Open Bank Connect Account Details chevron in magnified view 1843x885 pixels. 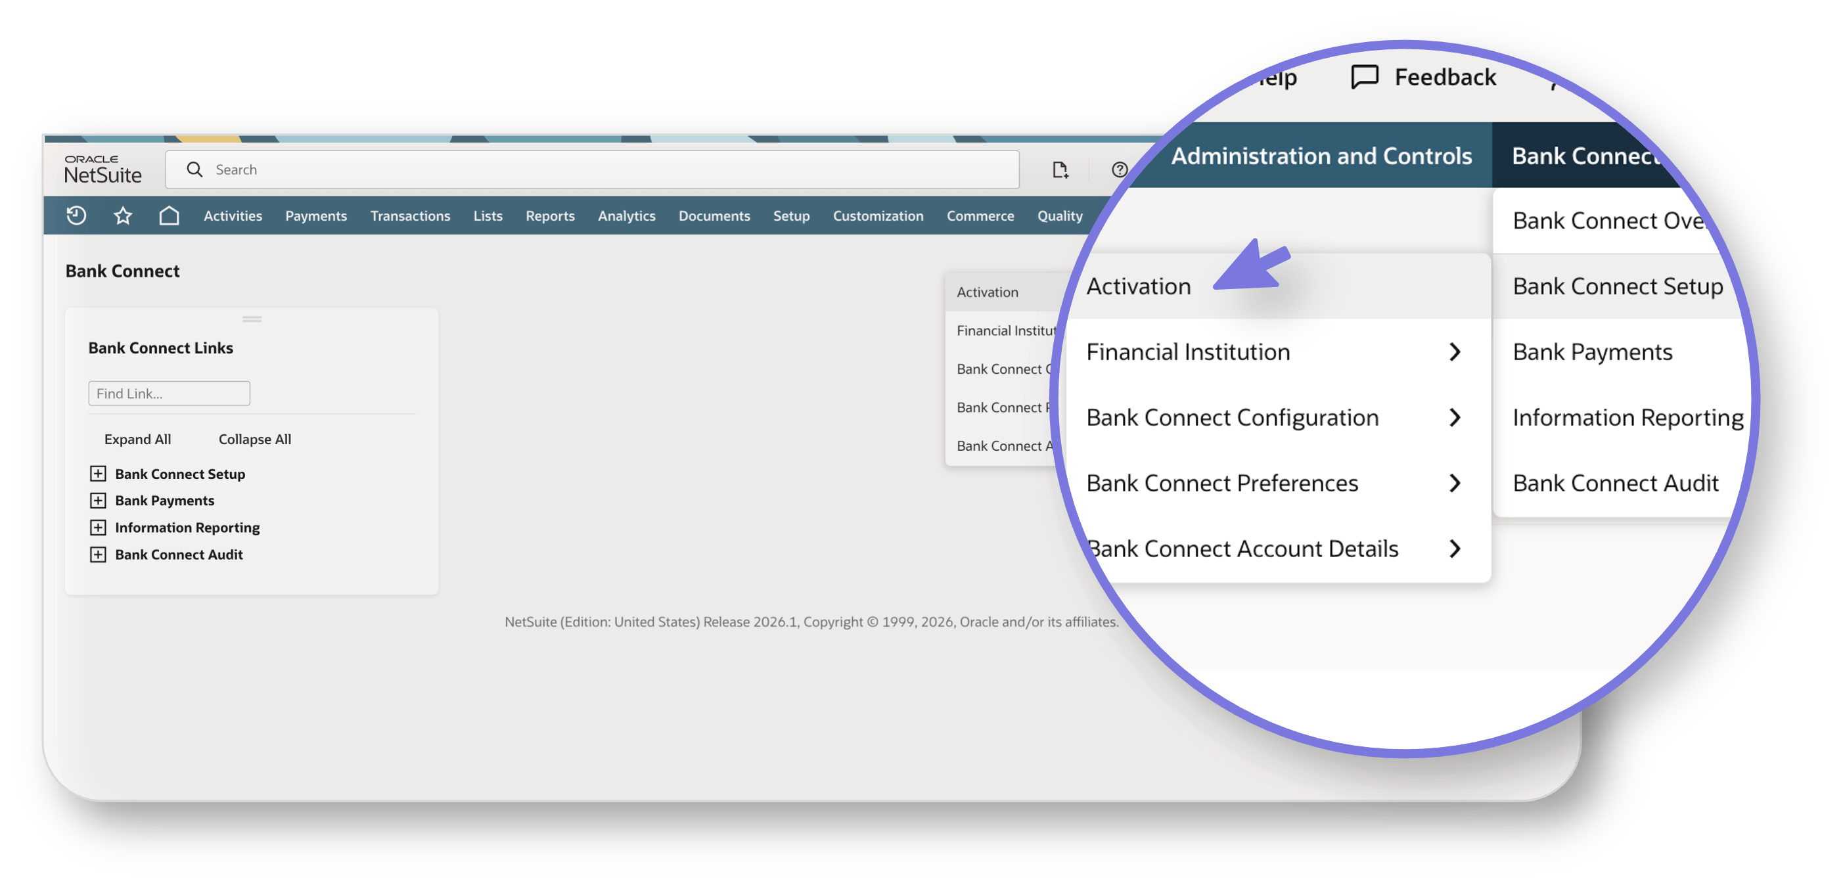1455,549
